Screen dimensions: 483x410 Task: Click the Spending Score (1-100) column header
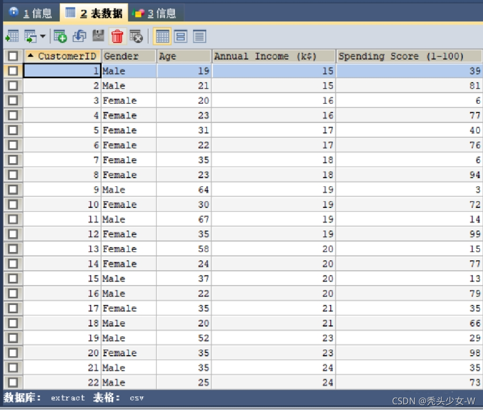pyautogui.click(x=409, y=56)
